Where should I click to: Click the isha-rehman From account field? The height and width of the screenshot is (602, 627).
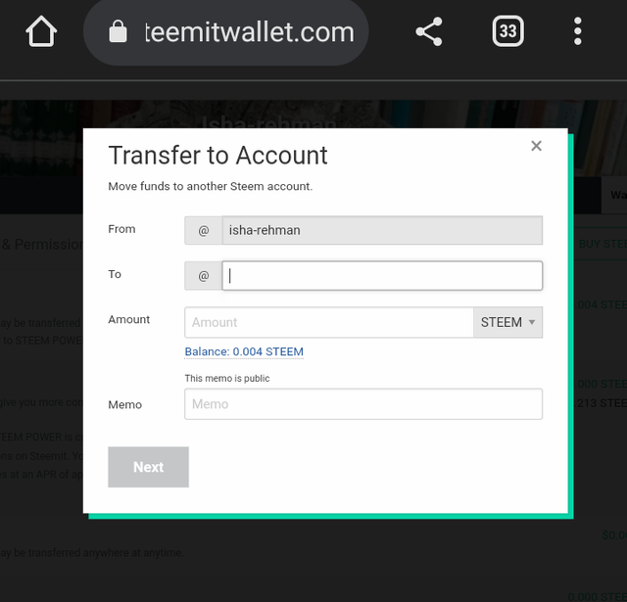[x=382, y=230]
